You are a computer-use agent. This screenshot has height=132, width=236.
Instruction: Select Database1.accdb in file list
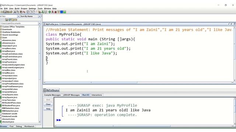point(10,114)
